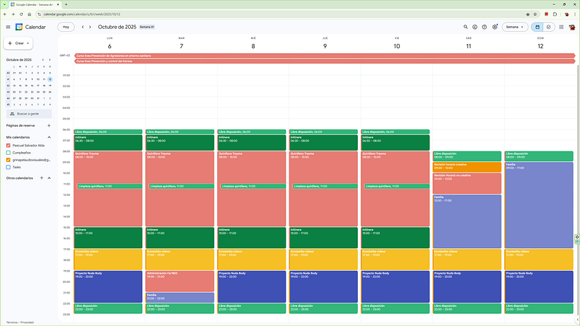Go to the next week arrow
The image size is (580, 326).
tap(91, 27)
